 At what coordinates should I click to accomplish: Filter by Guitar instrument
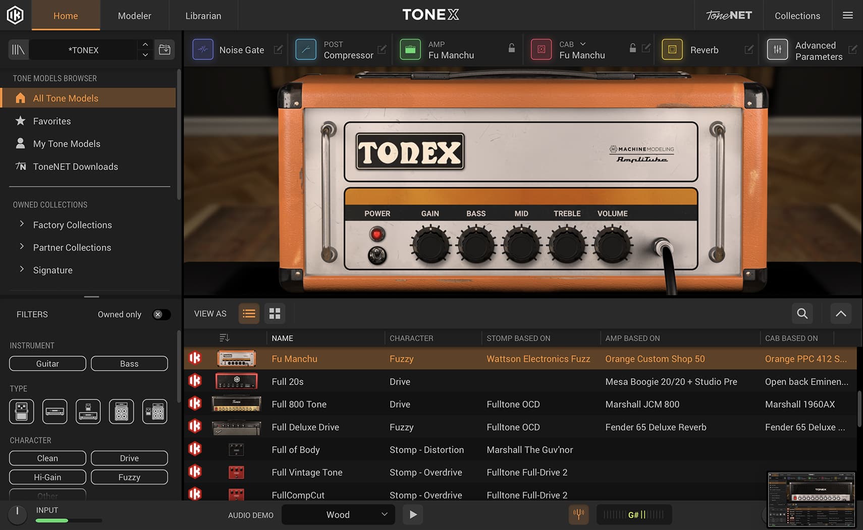point(47,363)
